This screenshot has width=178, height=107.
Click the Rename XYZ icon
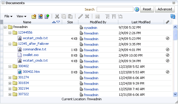[x=97, y=17]
